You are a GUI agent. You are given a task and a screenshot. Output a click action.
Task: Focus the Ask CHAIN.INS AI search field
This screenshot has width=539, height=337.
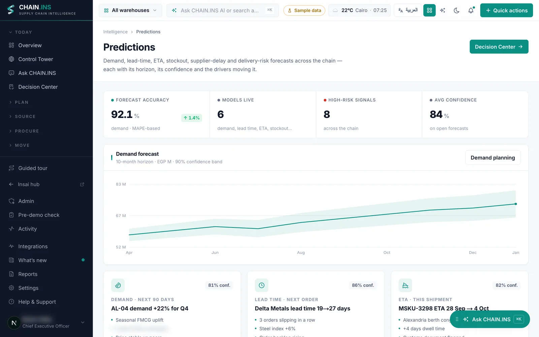(223, 10)
